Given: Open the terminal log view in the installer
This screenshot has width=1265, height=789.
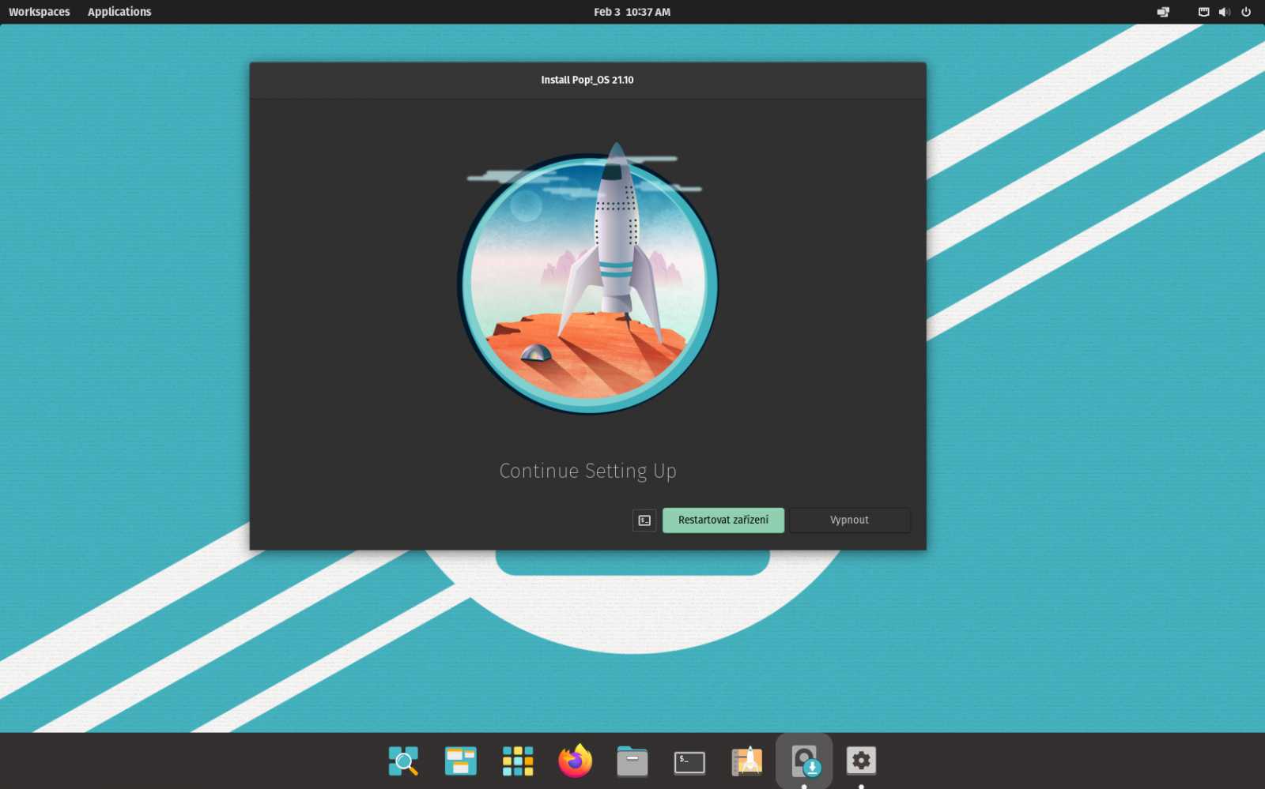Looking at the screenshot, I should tap(644, 520).
